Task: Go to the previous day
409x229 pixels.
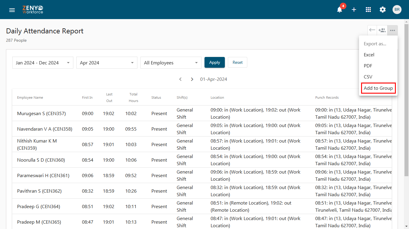Action: coord(180,79)
